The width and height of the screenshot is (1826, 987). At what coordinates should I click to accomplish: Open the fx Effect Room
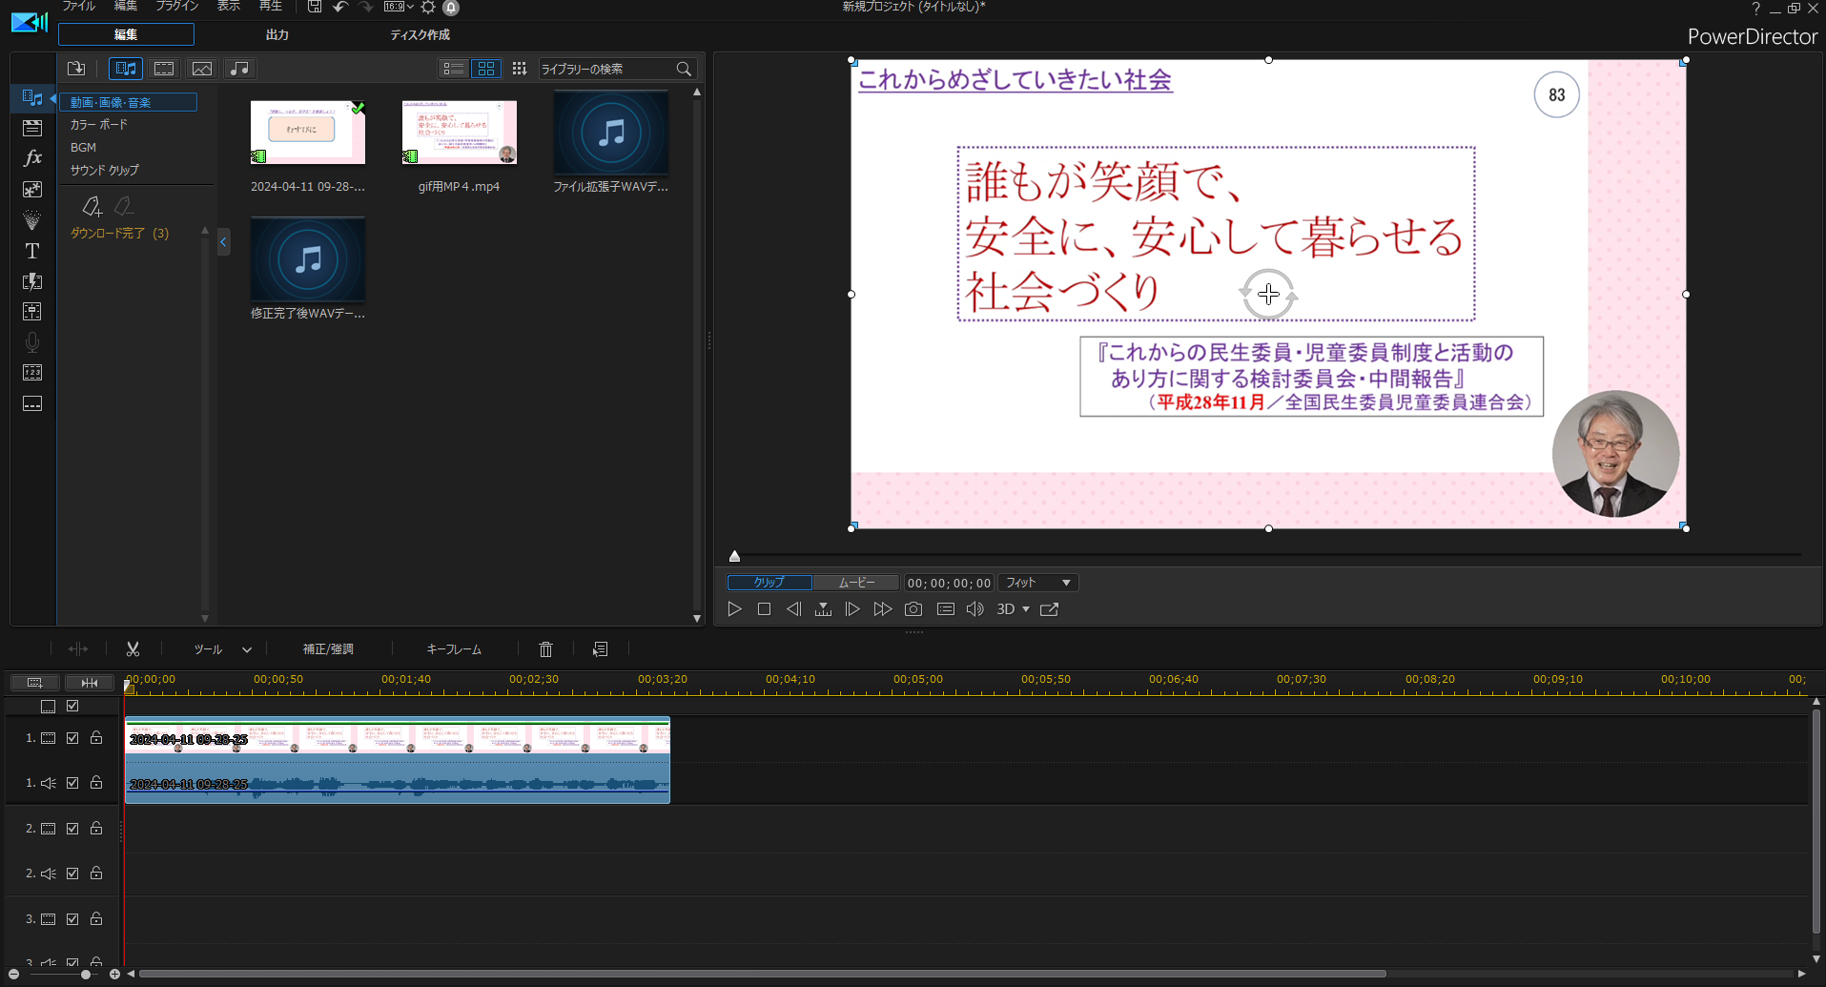pyautogui.click(x=32, y=158)
